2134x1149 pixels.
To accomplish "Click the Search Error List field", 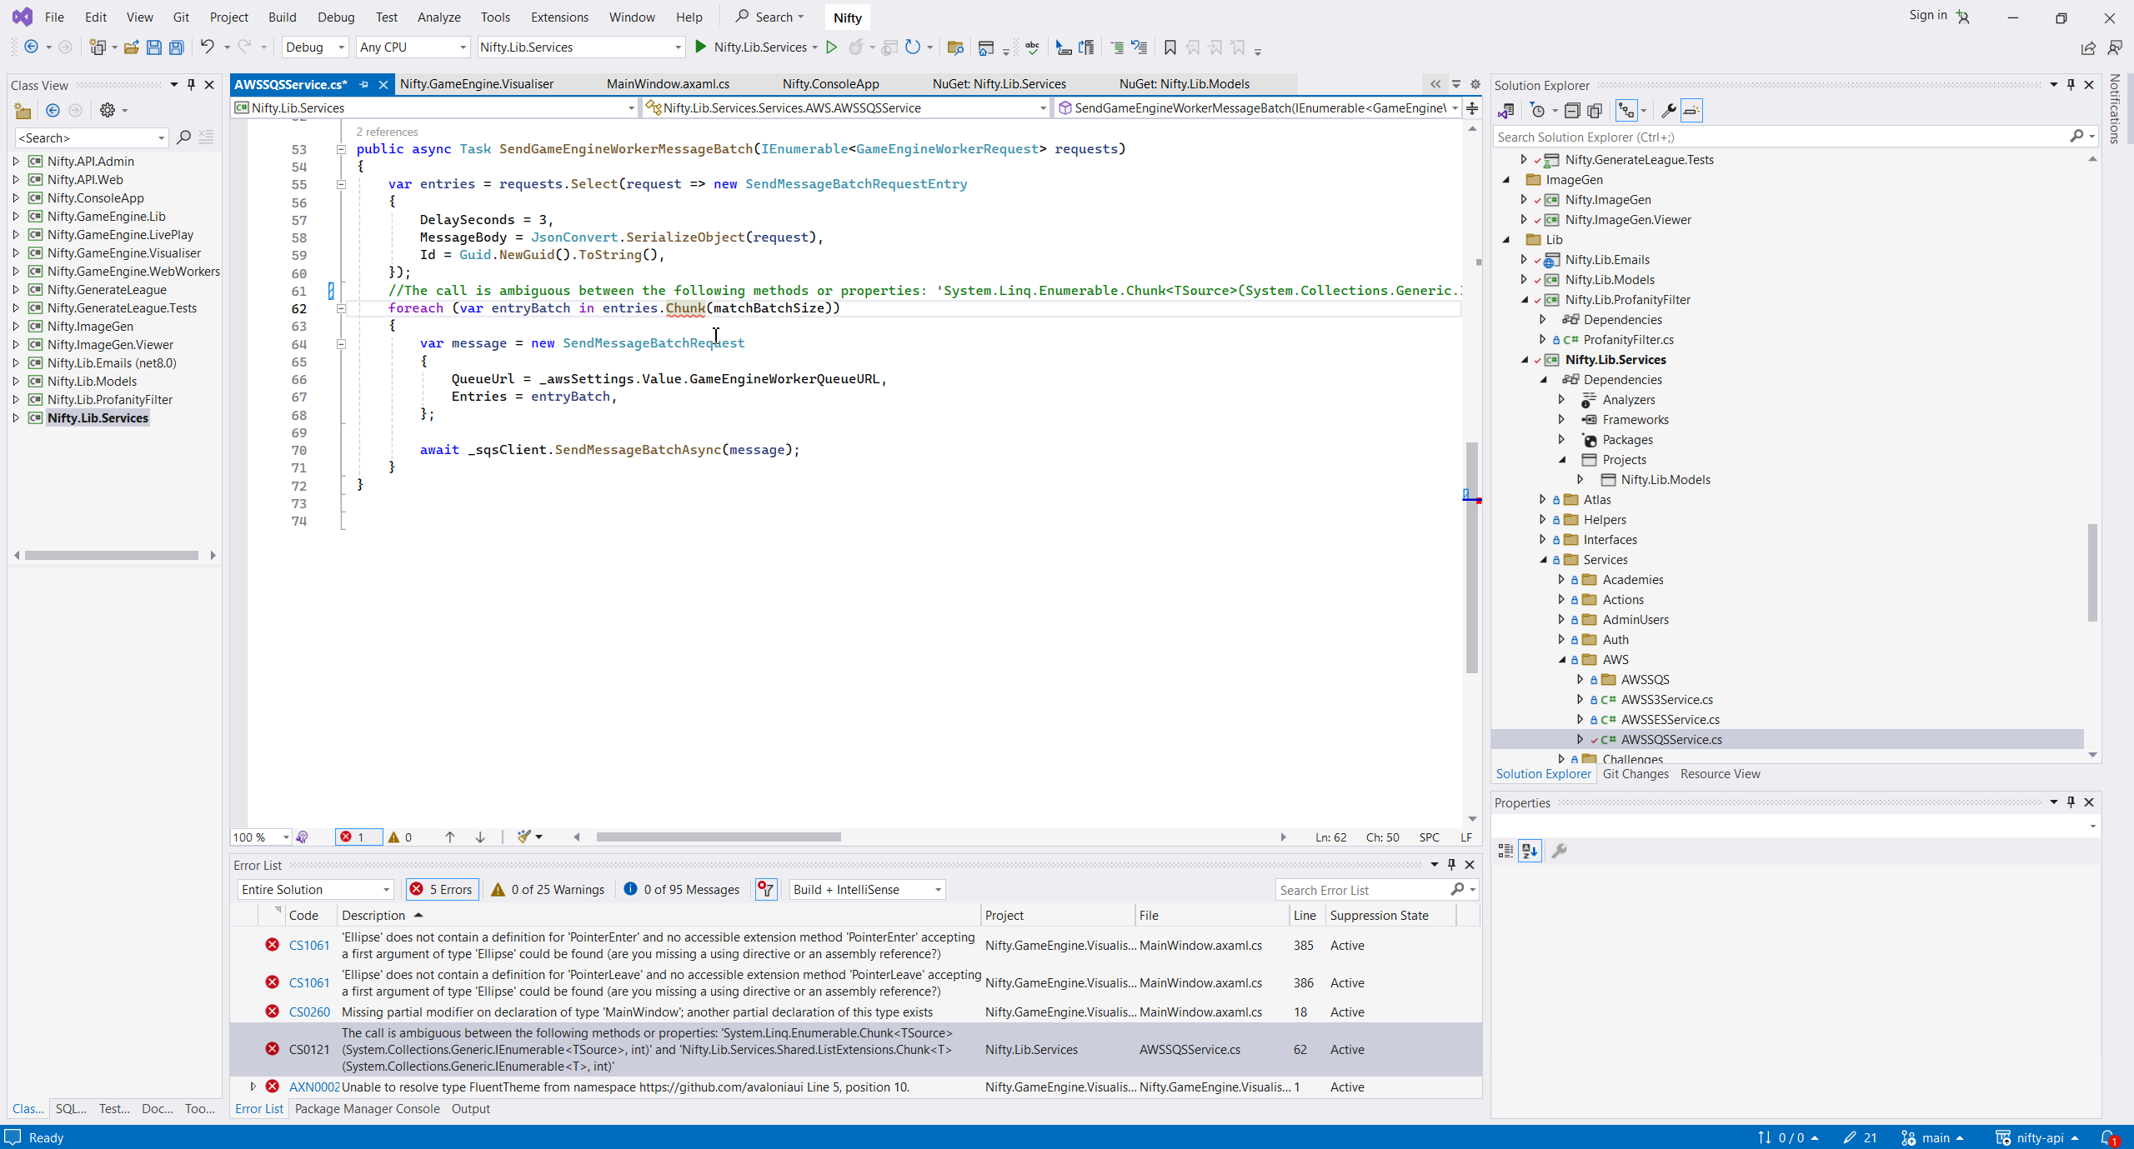I will tap(1363, 890).
